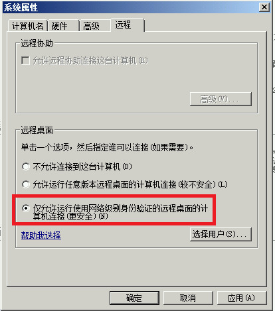275x311 pixels.
Task: Click the 单击一个选项 instruction text
Action: (107, 147)
